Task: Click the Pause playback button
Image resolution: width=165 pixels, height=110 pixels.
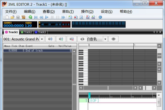Action: click(52, 17)
